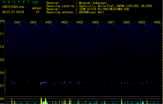Click the 0422 time marker
163x104 pixels.
click(x=33, y=22)
